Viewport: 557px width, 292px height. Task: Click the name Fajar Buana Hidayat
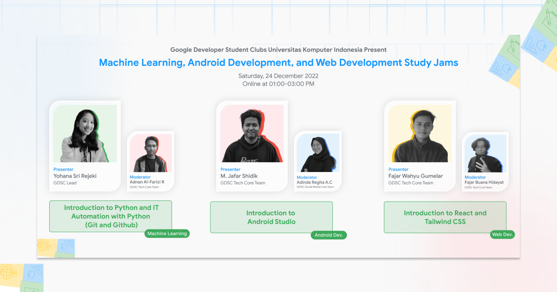[x=484, y=182]
